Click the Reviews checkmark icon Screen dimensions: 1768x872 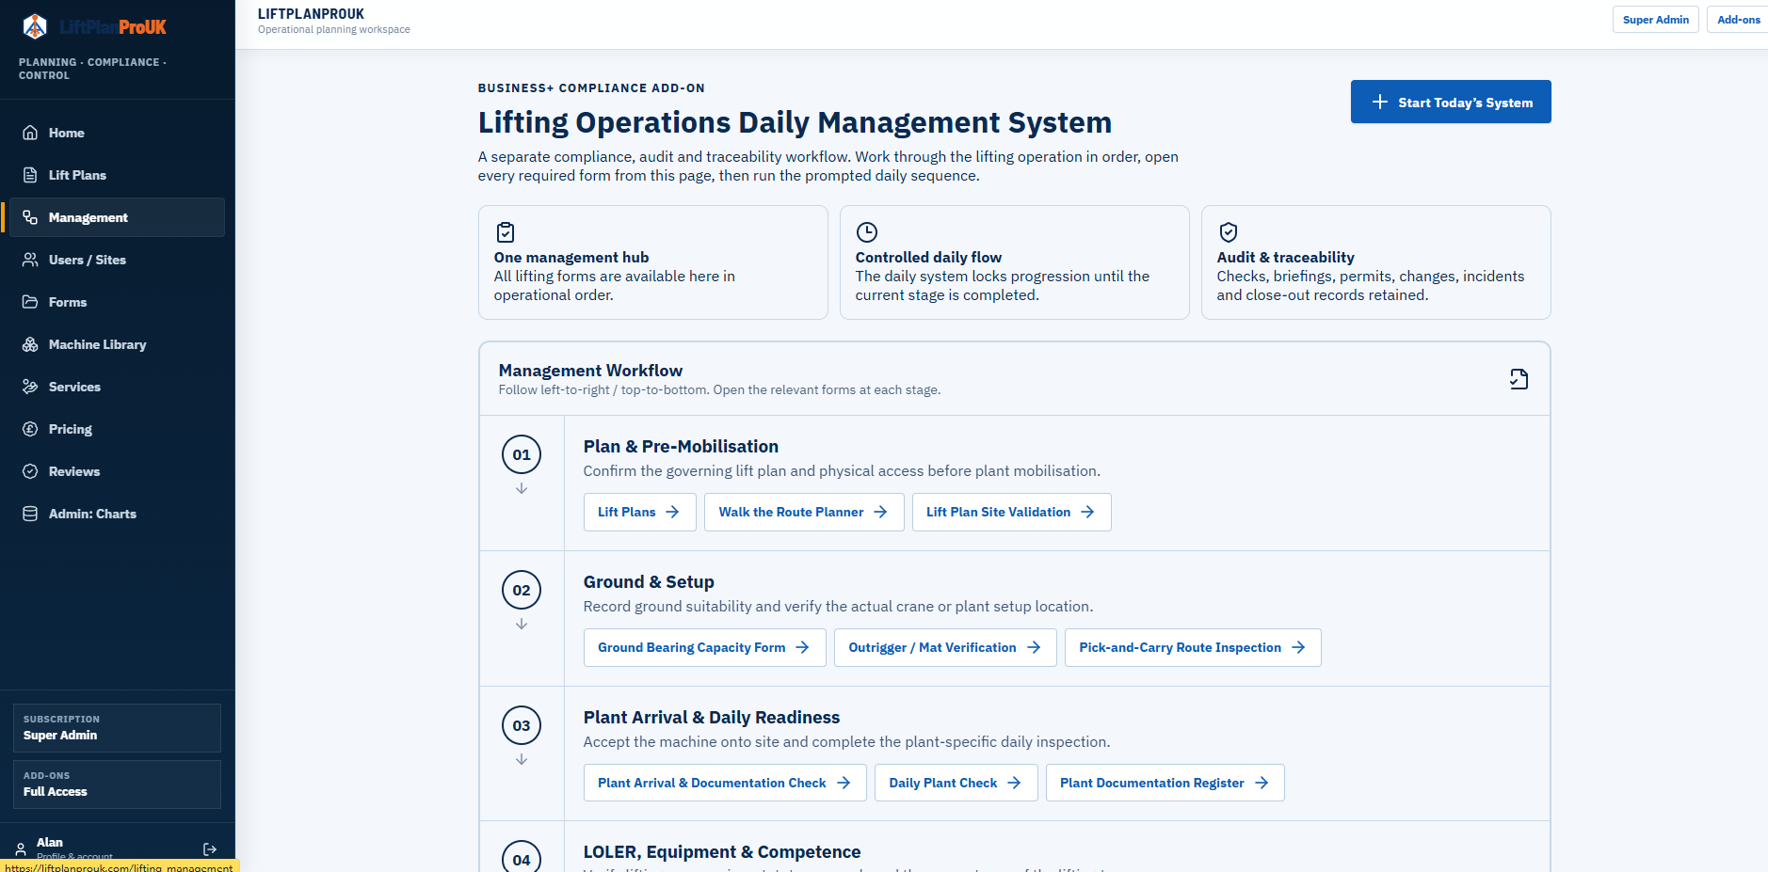[30, 471]
